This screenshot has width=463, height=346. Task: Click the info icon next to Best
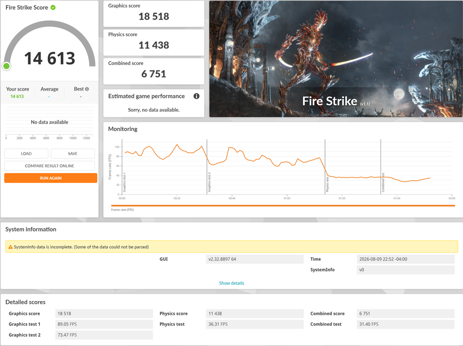(87, 89)
